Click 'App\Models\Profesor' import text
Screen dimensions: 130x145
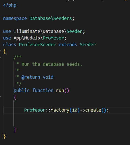point(39,38)
